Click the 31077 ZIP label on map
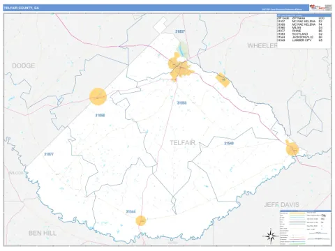The height and width of the screenshot is (251, 335). (x=49, y=154)
